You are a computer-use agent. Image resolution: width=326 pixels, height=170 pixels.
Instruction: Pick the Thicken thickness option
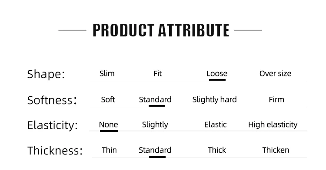(276, 150)
